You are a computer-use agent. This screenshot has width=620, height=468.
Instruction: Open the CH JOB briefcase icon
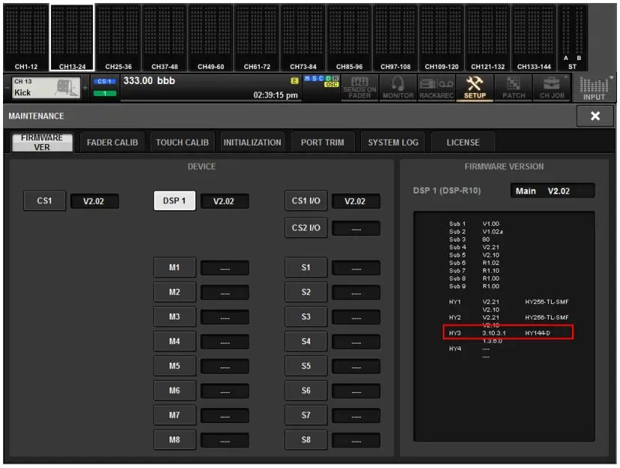pyautogui.click(x=552, y=88)
